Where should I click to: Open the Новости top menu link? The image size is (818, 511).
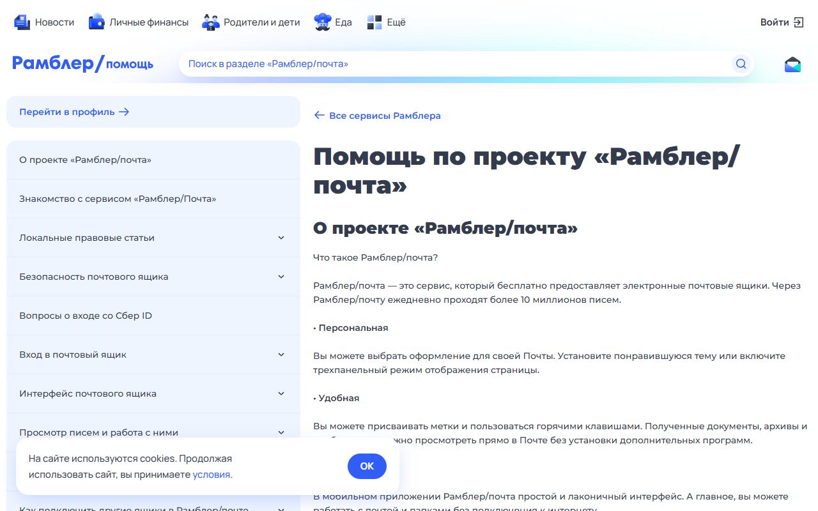tap(54, 22)
